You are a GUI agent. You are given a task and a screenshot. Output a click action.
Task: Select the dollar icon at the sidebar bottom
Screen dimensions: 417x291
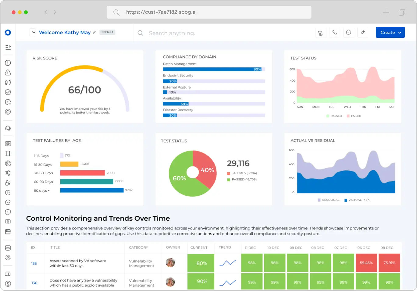tap(8, 284)
